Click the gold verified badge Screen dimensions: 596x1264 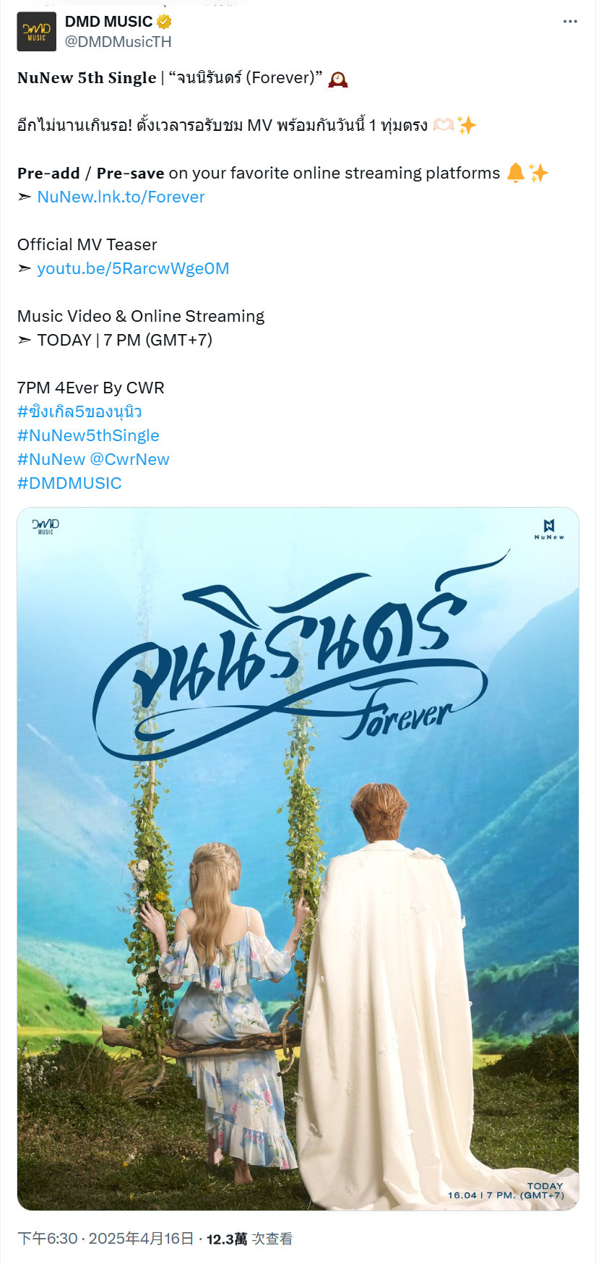(x=164, y=22)
